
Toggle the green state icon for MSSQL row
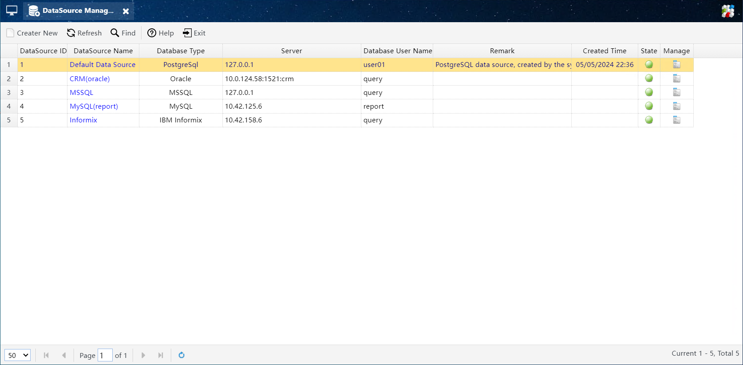pyautogui.click(x=649, y=92)
